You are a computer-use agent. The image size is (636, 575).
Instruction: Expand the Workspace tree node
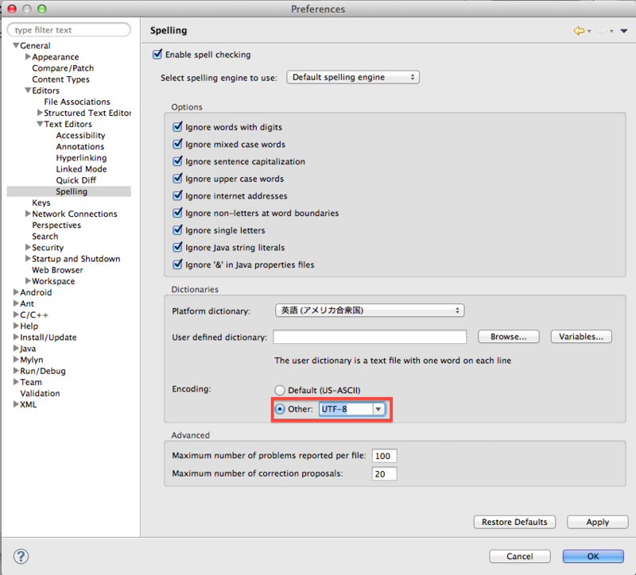[28, 281]
